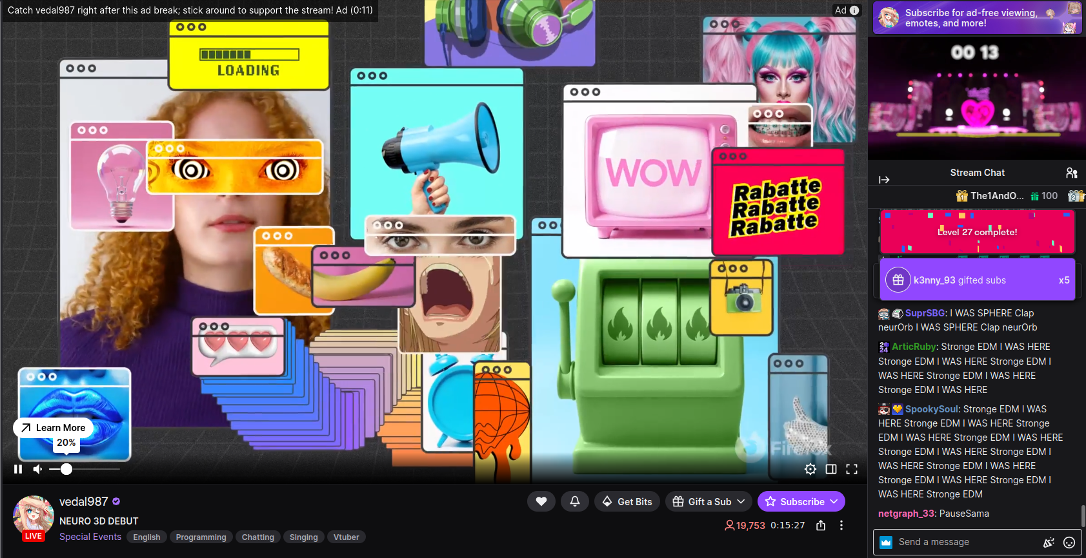
Task: Collapse the Stream Chat panel
Action: coord(884,180)
